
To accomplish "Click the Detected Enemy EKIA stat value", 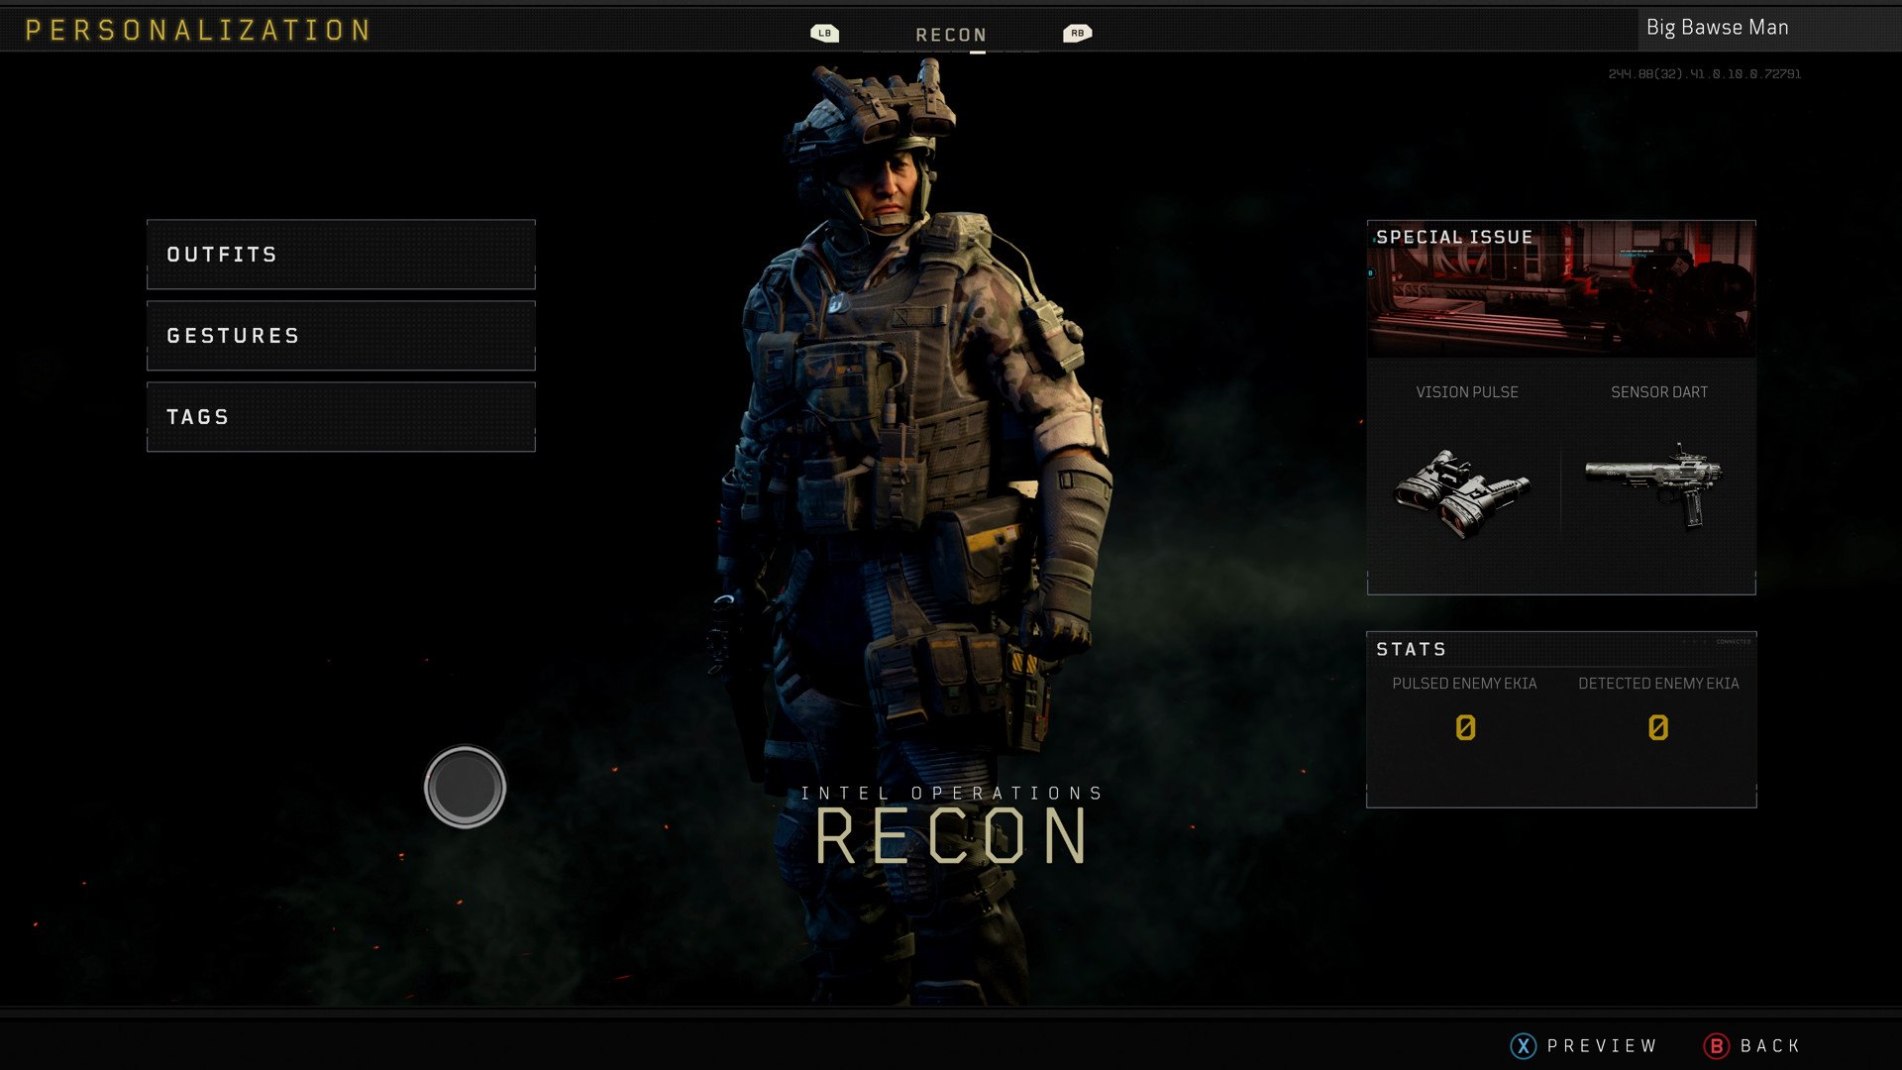I will point(1657,728).
